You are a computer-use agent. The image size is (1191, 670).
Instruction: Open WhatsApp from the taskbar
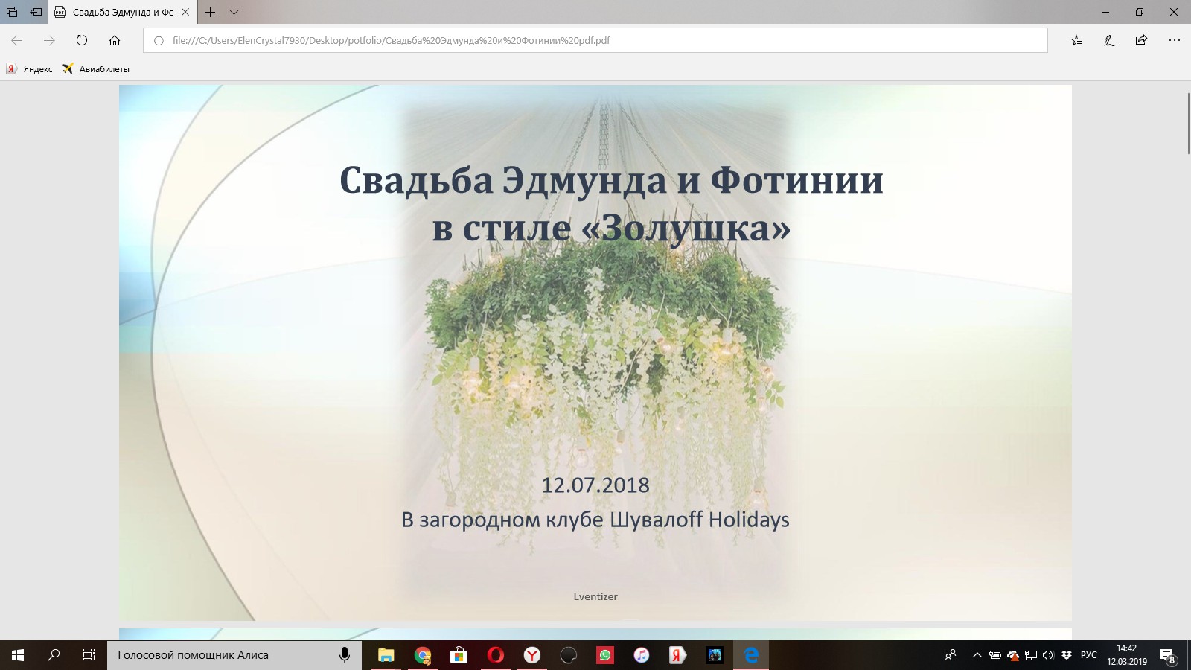coord(604,655)
